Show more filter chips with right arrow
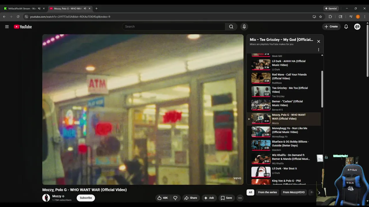 [319, 193]
